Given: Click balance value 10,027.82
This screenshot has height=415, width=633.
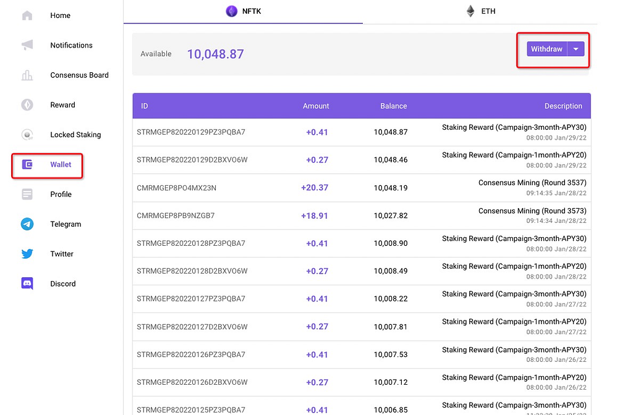Looking at the screenshot, I should point(391,216).
